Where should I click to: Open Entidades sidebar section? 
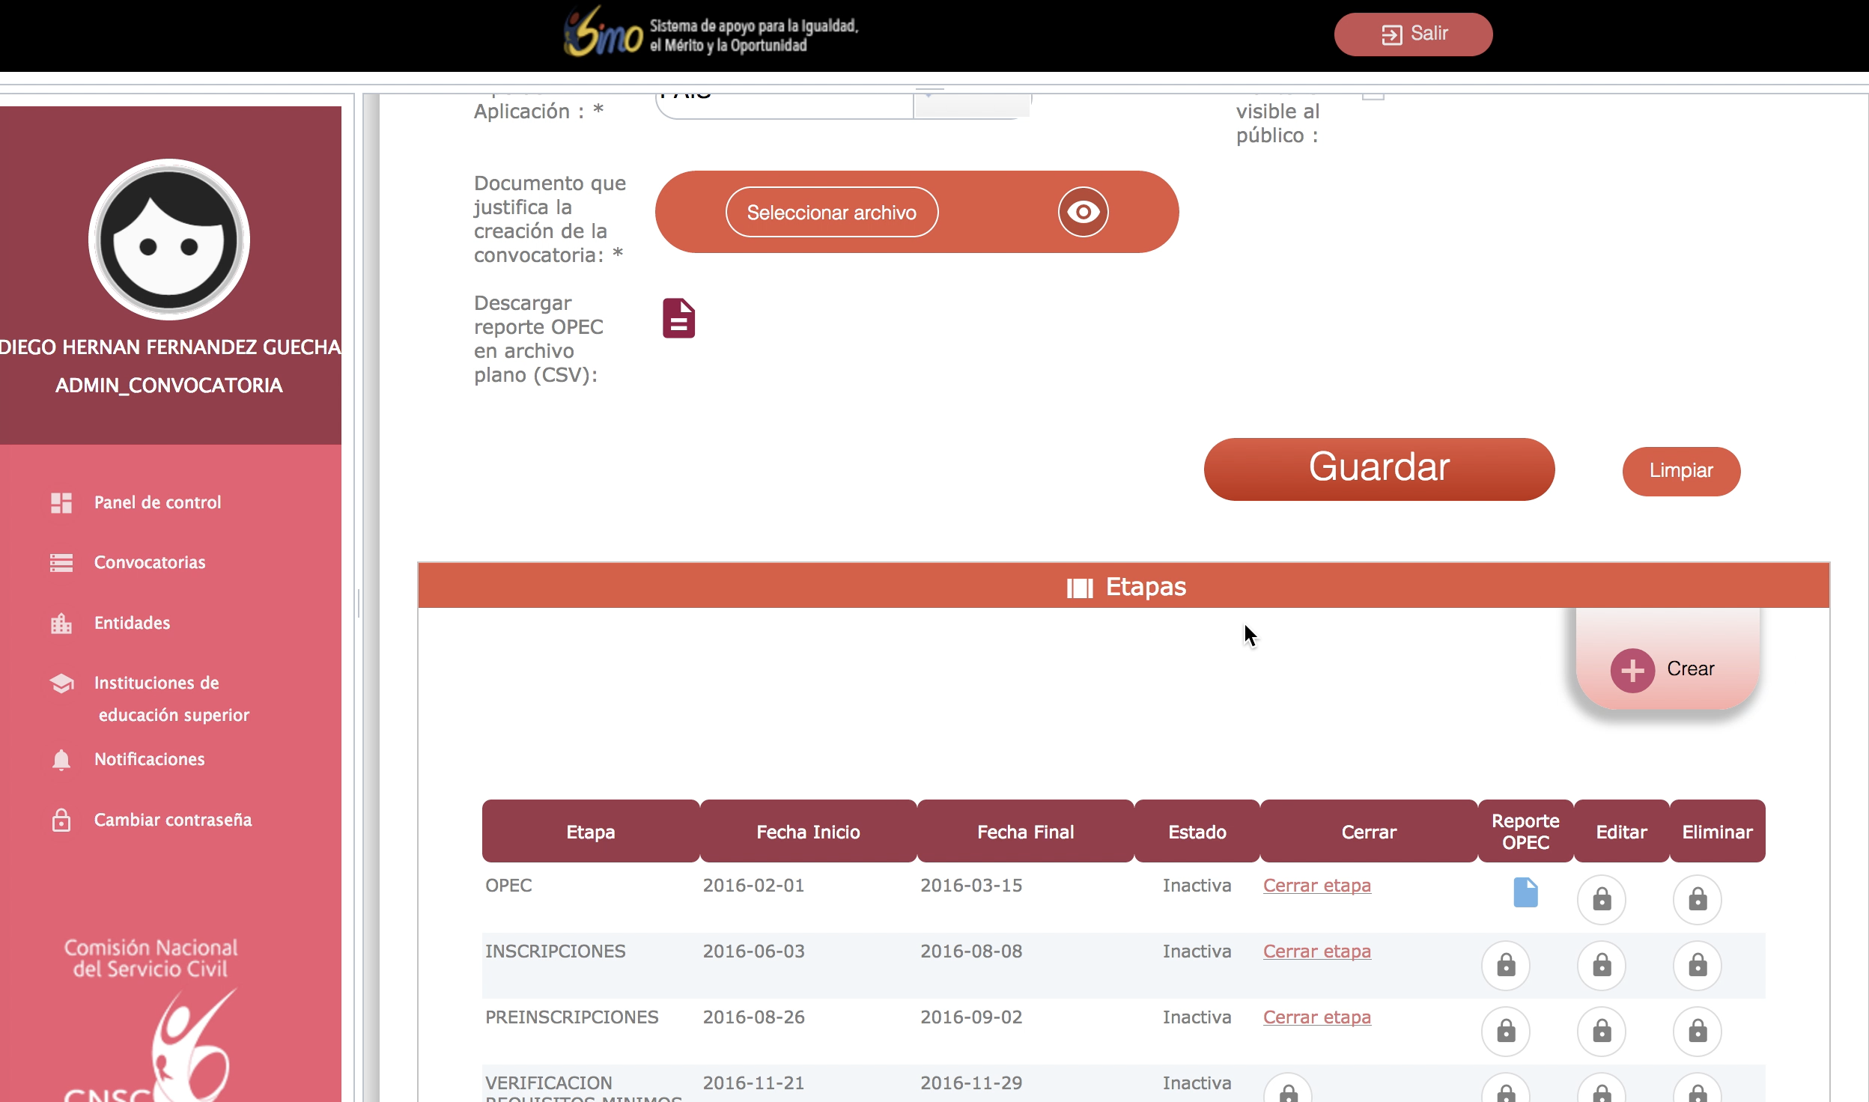[x=132, y=623]
